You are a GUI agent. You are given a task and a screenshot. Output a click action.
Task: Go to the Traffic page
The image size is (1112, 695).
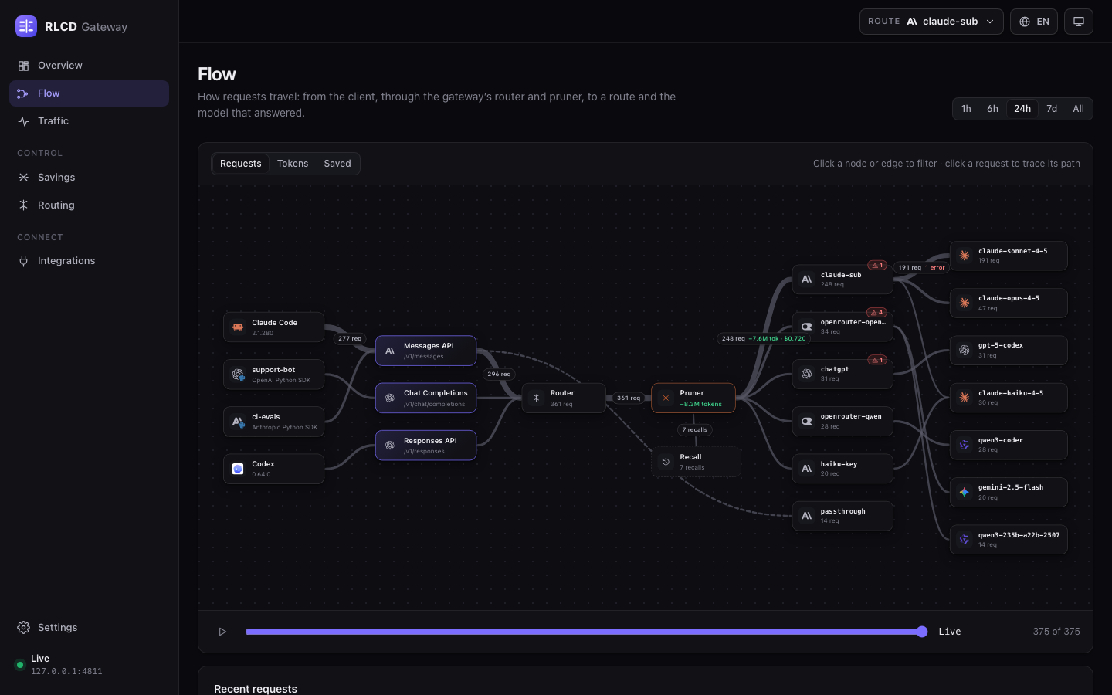(89, 121)
